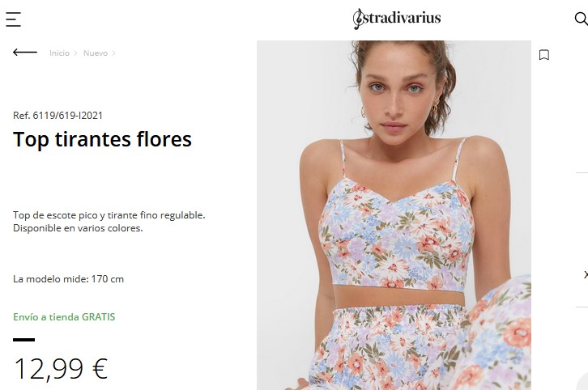Save product with the bookmark icon
This screenshot has width=588, height=390.
point(543,55)
